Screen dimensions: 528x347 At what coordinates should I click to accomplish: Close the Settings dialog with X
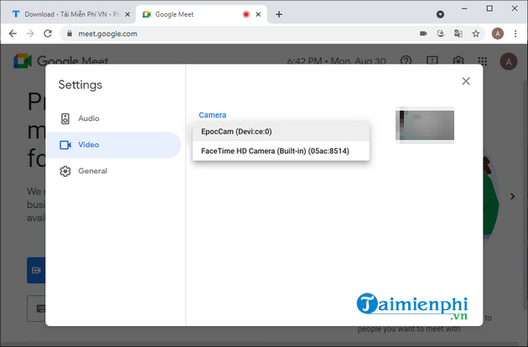(x=466, y=81)
